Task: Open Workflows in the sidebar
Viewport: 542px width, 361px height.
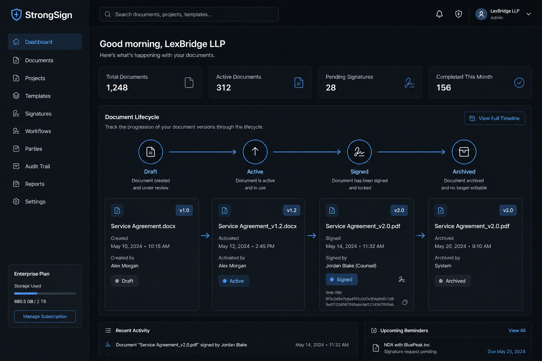Action: 45,131
